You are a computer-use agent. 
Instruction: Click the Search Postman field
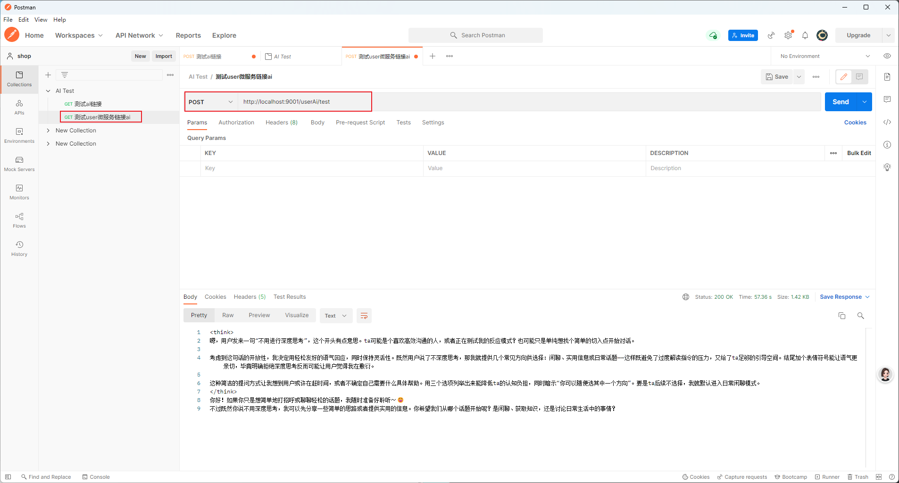(475, 35)
